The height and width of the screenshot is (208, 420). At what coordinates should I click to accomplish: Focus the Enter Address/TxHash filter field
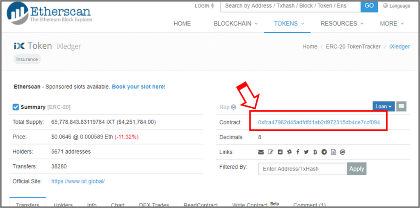tap(303, 169)
